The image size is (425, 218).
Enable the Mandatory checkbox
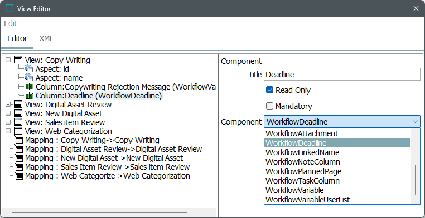point(269,106)
